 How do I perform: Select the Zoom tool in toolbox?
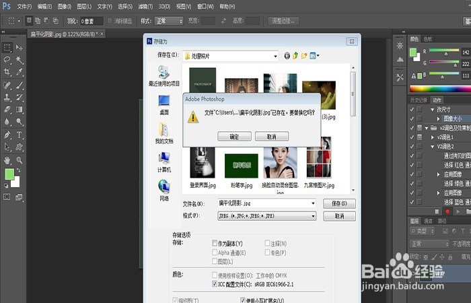[x=20, y=160]
